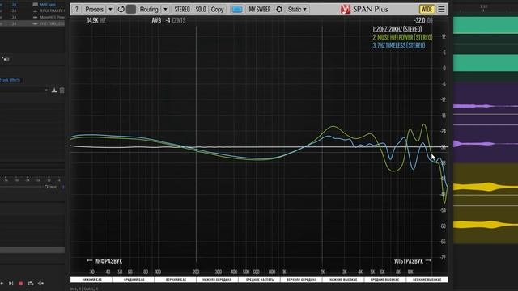
Task: Click the save preset download icon
Action: [54, 90]
